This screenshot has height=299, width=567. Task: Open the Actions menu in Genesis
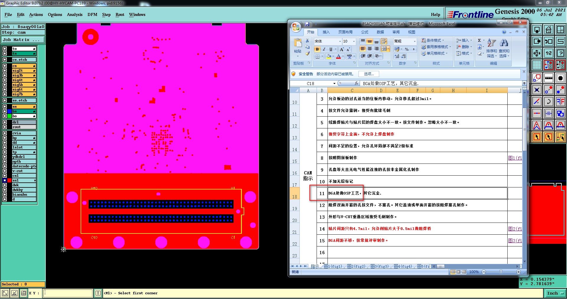pyautogui.click(x=36, y=14)
